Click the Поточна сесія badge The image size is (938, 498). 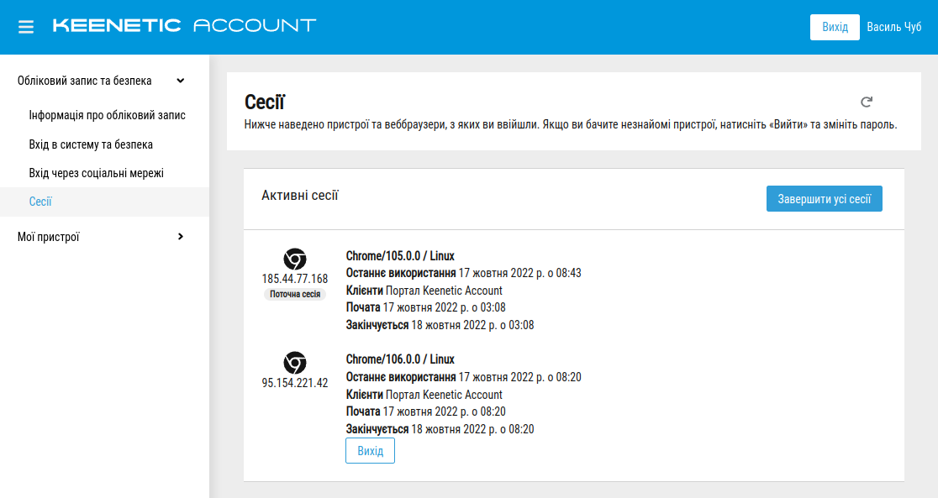[294, 295]
